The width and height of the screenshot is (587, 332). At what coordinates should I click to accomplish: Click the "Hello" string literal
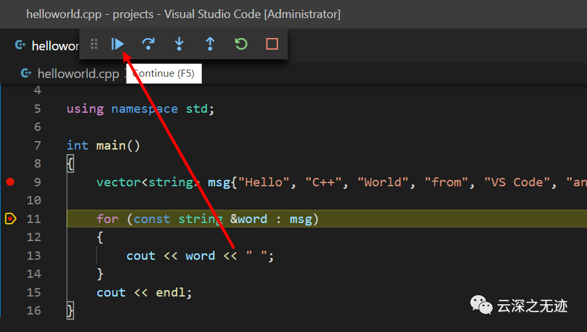tap(264, 182)
